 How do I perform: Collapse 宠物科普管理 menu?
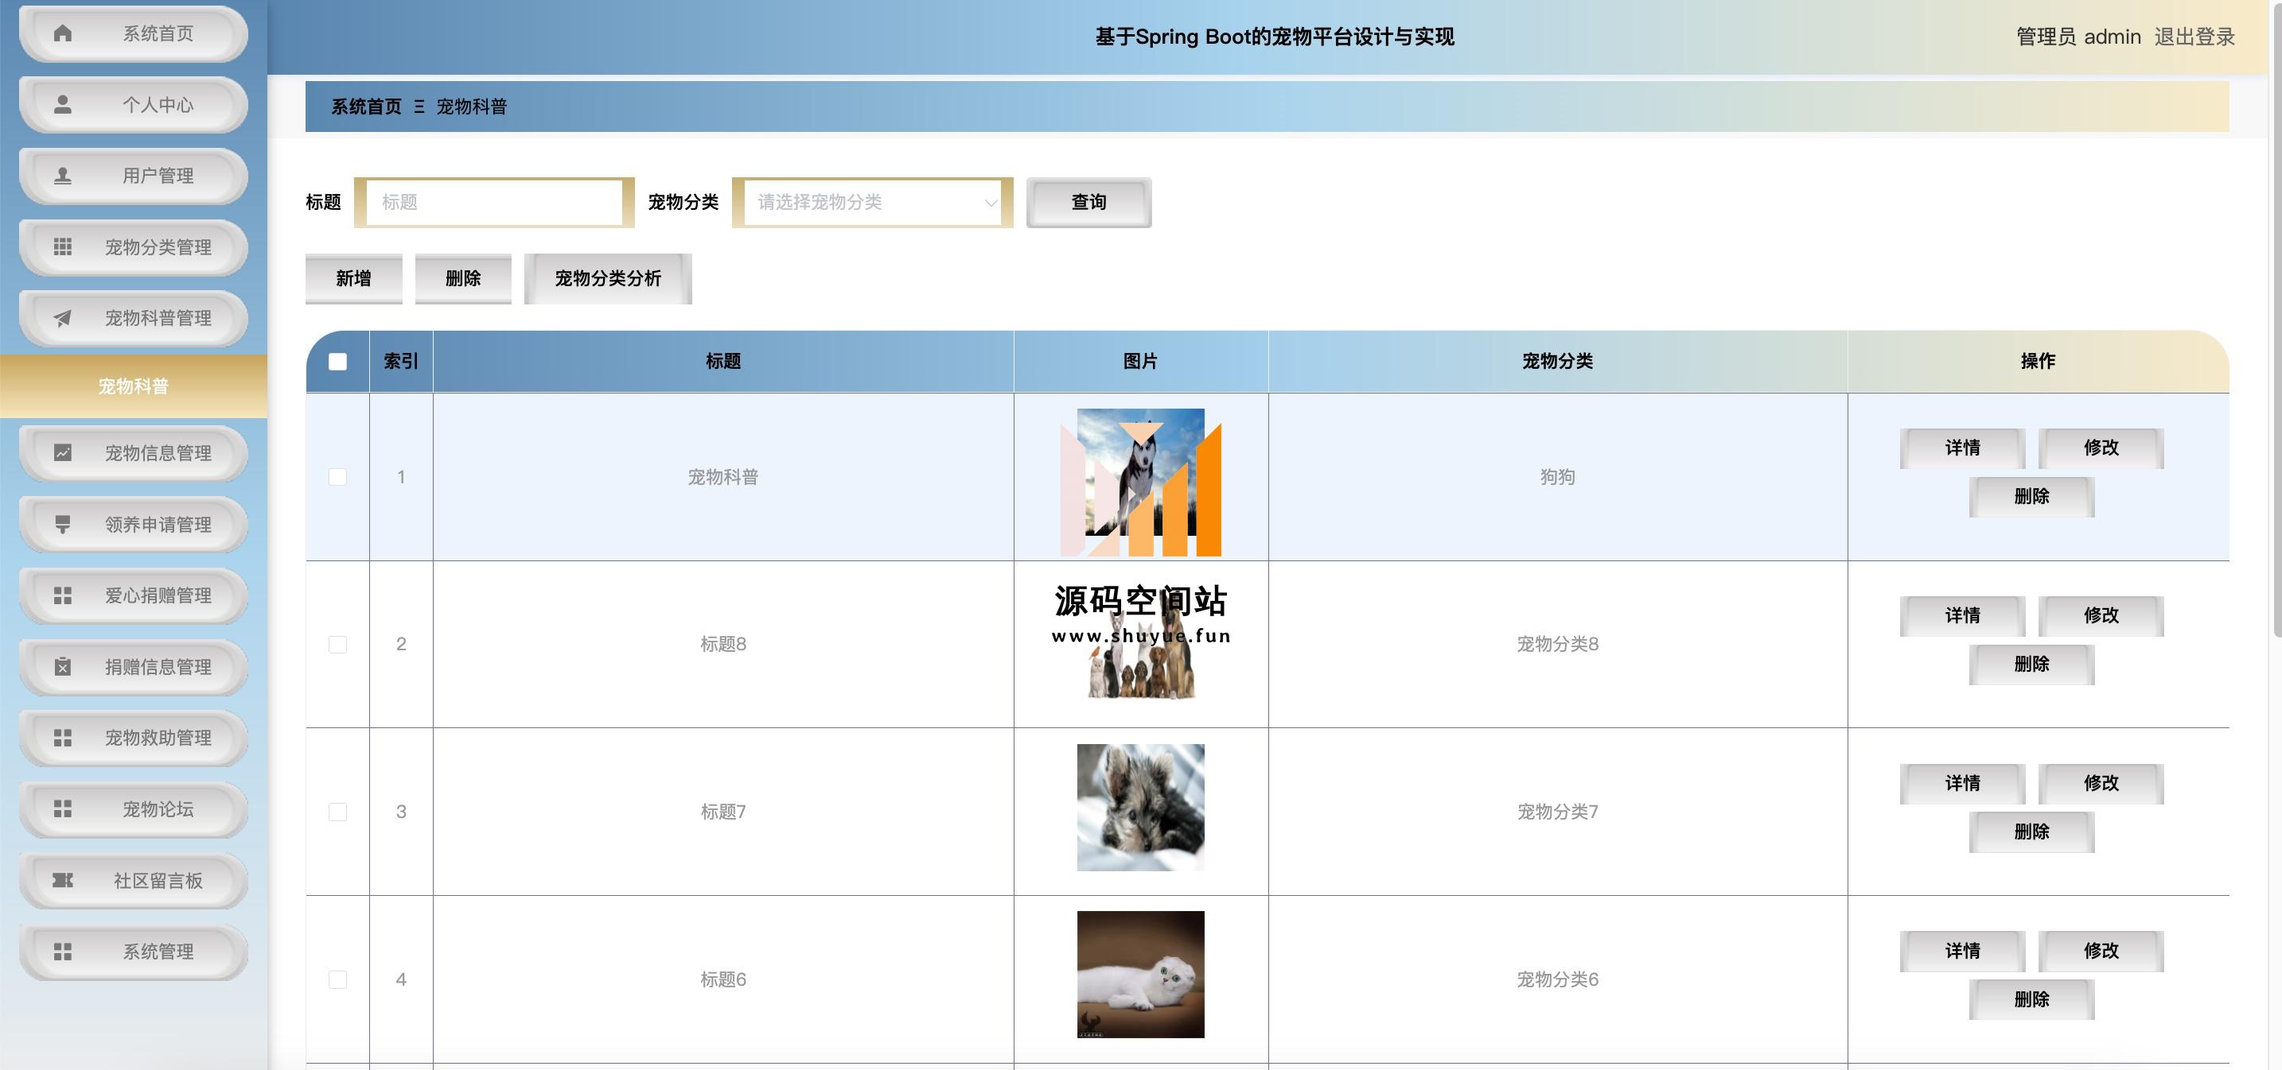(x=134, y=319)
